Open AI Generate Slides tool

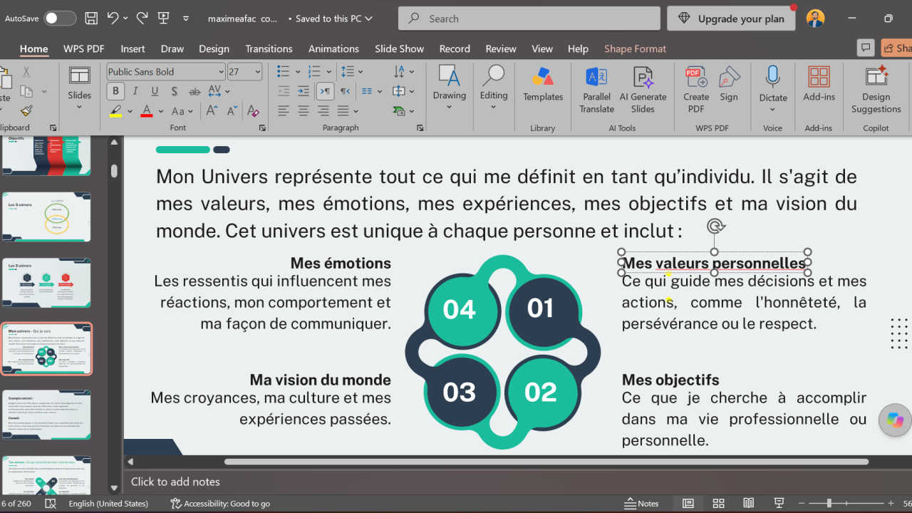pos(643,90)
